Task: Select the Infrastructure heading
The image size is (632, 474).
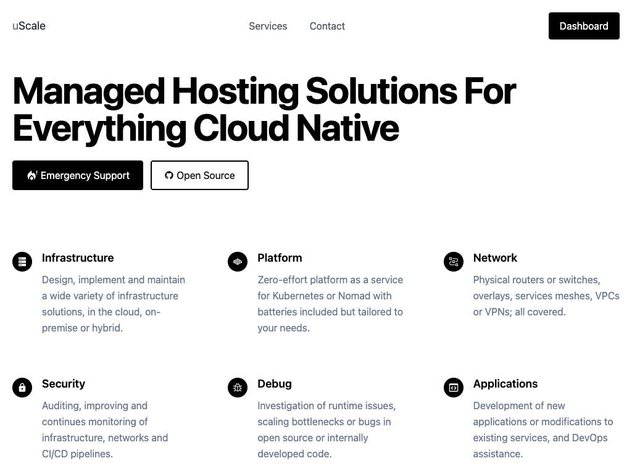Action: click(x=78, y=258)
